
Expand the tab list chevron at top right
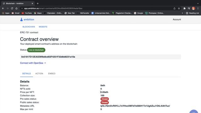198,3
